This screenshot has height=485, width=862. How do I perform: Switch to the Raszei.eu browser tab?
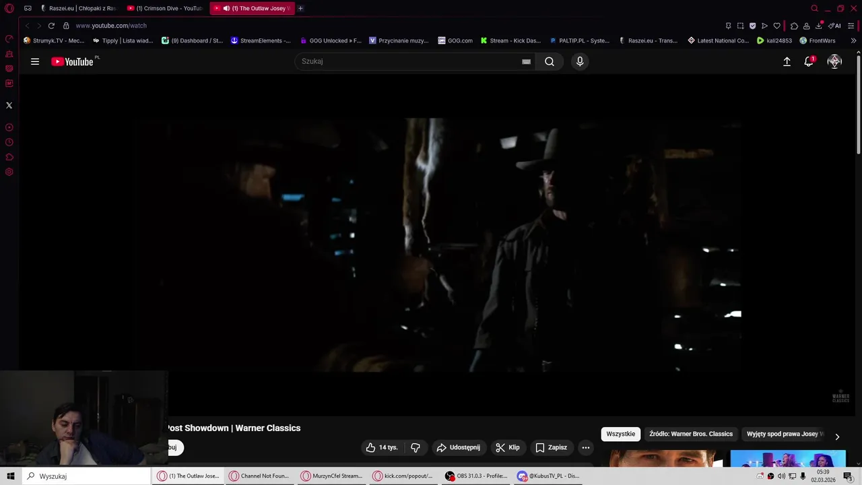click(78, 8)
